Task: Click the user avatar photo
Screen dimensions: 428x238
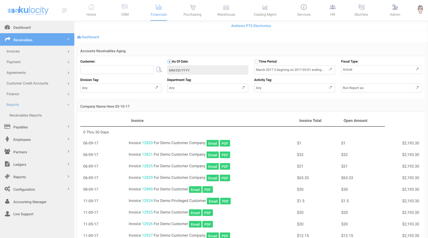Action: (420, 9)
